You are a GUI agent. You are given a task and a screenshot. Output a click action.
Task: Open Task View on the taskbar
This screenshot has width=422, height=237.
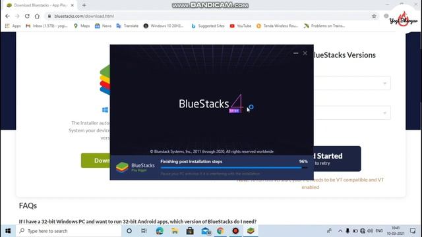144,231
